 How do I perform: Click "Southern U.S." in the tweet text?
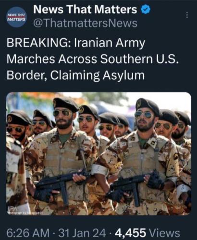[139, 59]
